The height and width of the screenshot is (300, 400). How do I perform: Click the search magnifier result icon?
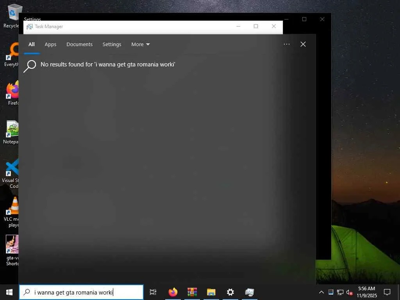pyautogui.click(x=30, y=66)
